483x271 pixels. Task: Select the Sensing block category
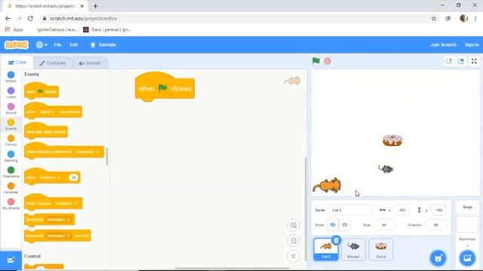[11, 157]
